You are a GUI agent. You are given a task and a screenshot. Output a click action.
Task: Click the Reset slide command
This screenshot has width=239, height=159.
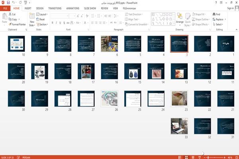(x=41, y=20)
